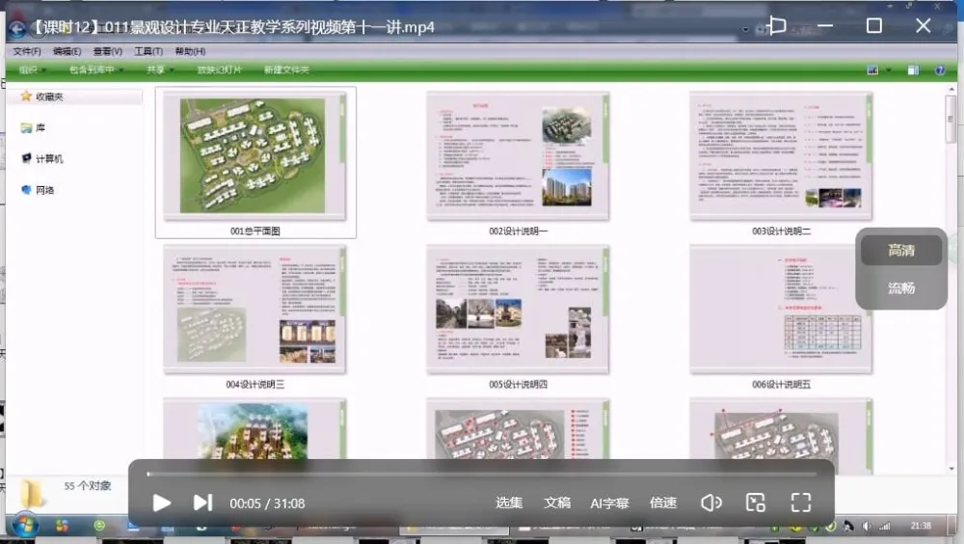Viewport: 964px width, 544px height.
Task: Switch to 流畅 video quality
Action: 901,288
